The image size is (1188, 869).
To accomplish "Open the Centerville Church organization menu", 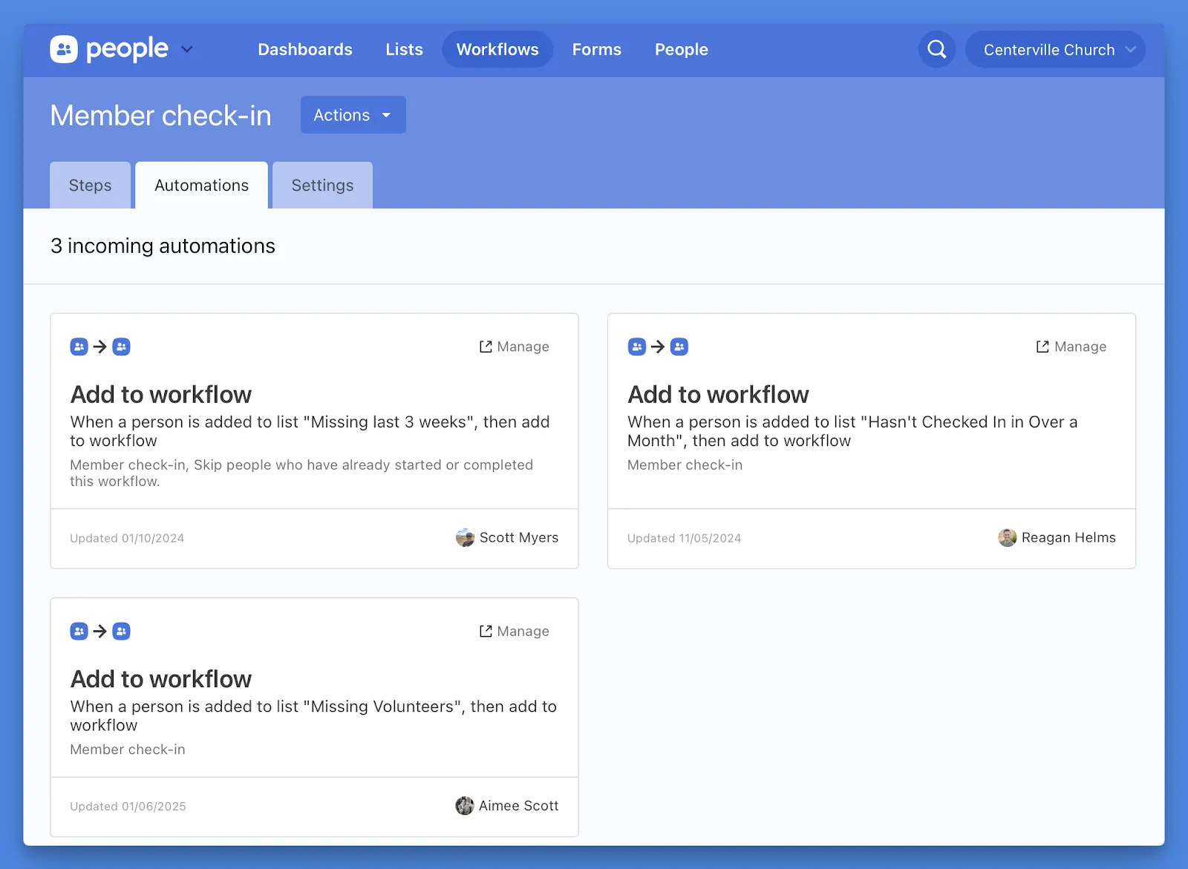I will (x=1054, y=50).
